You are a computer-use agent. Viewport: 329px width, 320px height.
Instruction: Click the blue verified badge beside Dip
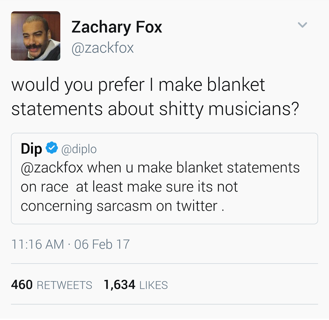[x=52, y=148]
